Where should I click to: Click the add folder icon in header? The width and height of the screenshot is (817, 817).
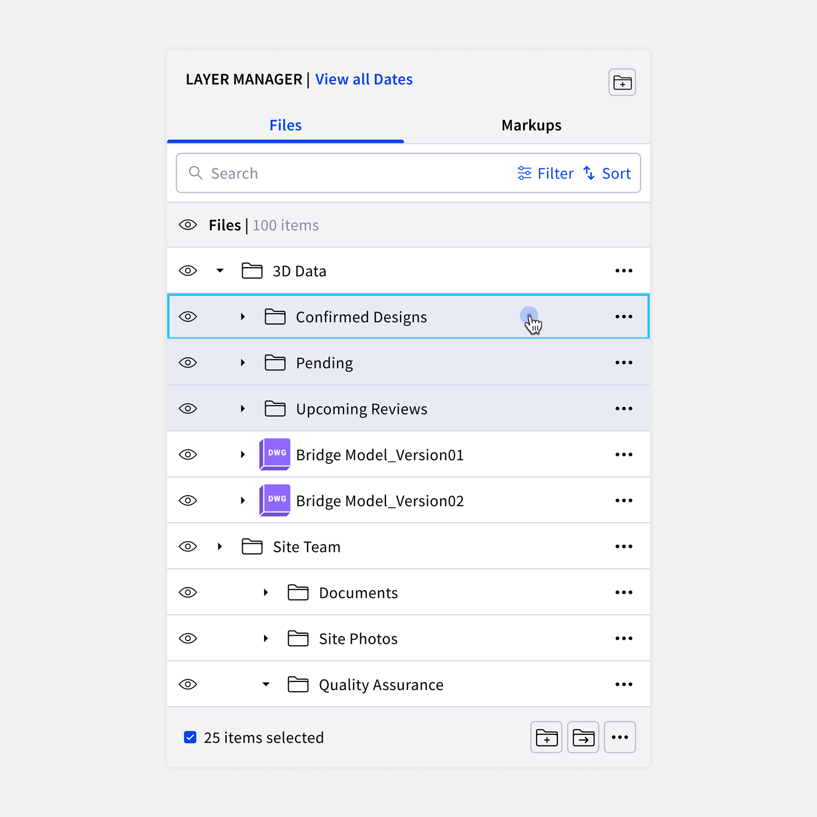click(622, 82)
